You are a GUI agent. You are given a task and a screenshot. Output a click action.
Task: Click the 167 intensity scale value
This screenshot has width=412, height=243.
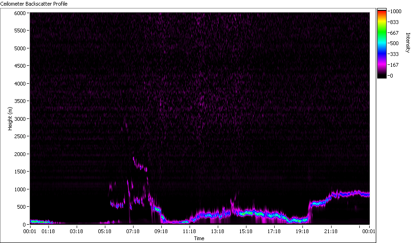(x=395, y=65)
